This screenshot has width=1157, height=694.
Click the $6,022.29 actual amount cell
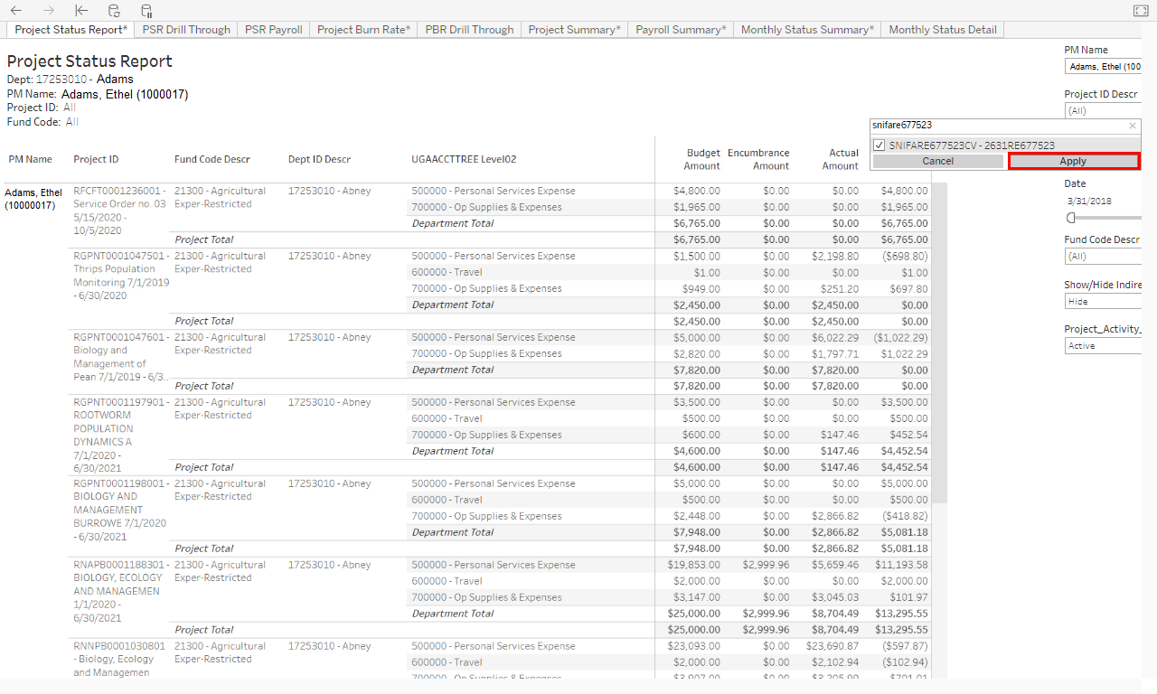click(835, 337)
